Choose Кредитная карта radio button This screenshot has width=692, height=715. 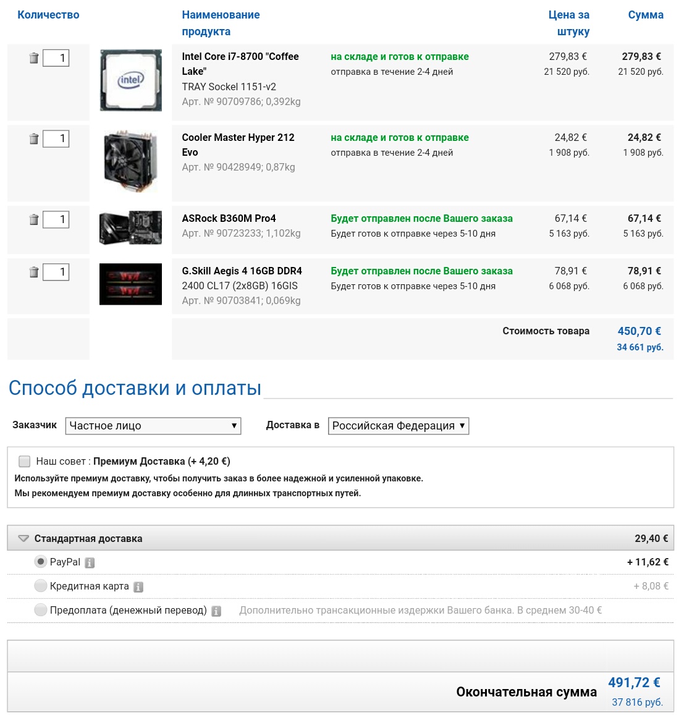[x=41, y=586]
